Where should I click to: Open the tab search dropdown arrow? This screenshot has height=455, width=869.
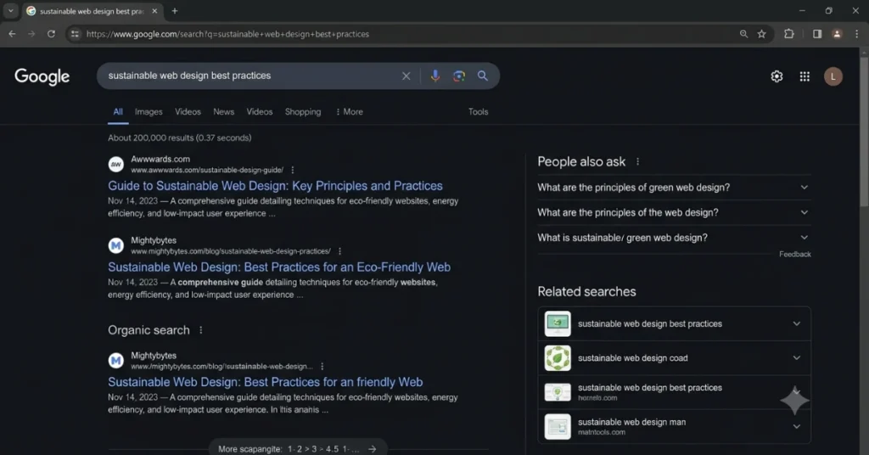[10, 10]
